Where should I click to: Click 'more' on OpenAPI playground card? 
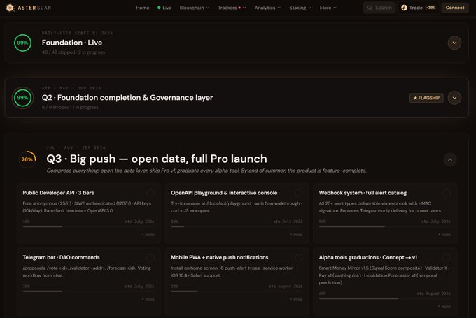point(296,235)
